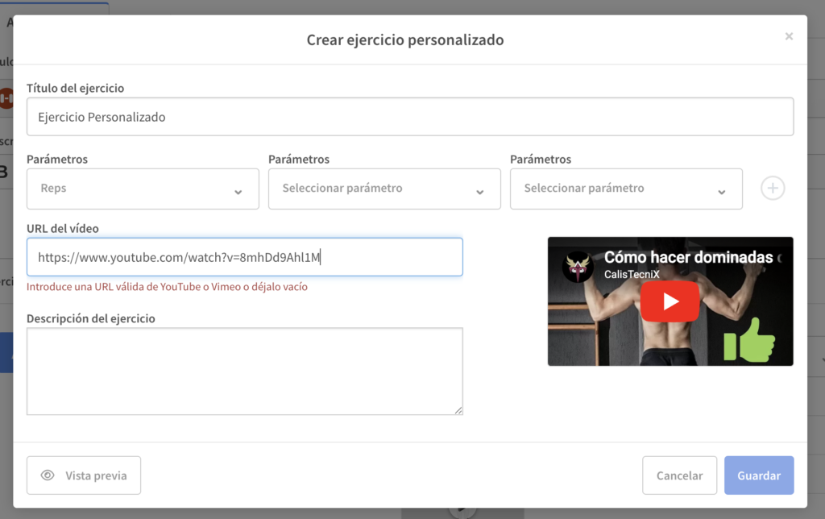Open Vista previa of the exercise

[84, 475]
